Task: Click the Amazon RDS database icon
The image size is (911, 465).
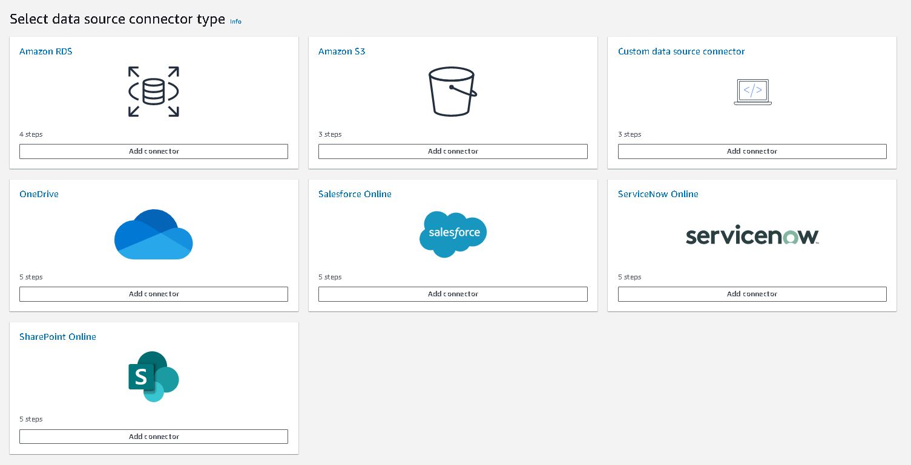Action: click(154, 91)
